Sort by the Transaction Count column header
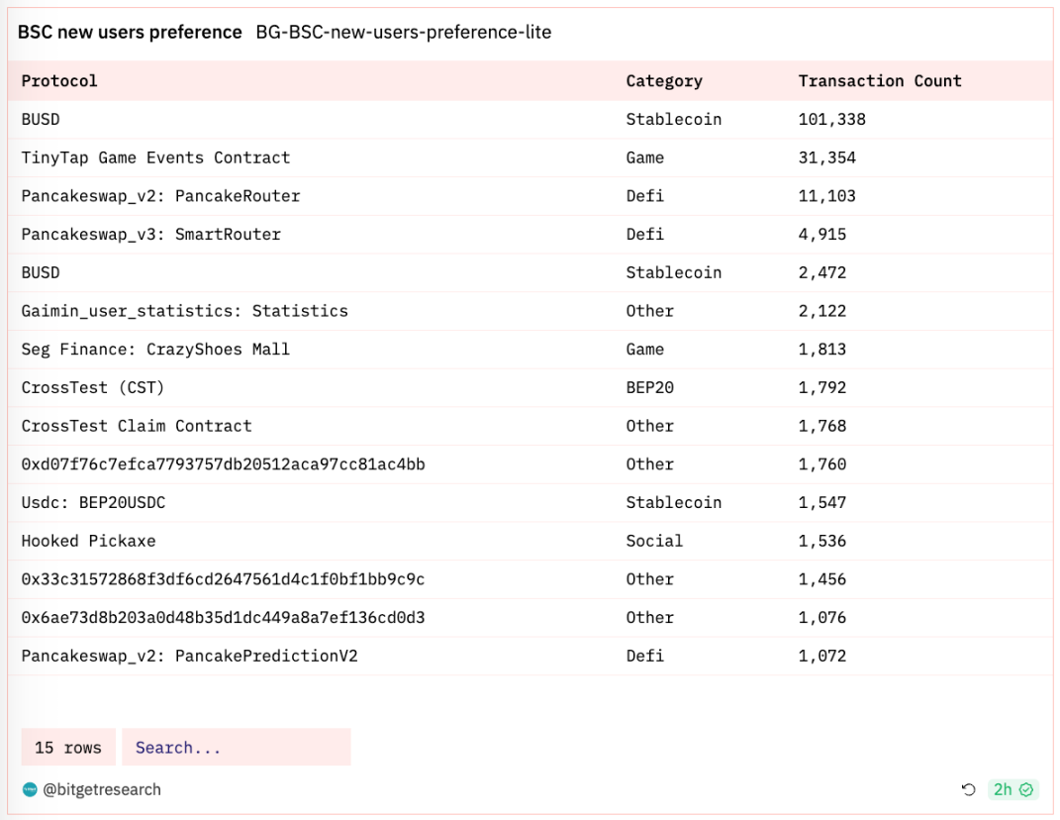The width and height of the screenshot is (1060, 820). (x=880, y=81)
